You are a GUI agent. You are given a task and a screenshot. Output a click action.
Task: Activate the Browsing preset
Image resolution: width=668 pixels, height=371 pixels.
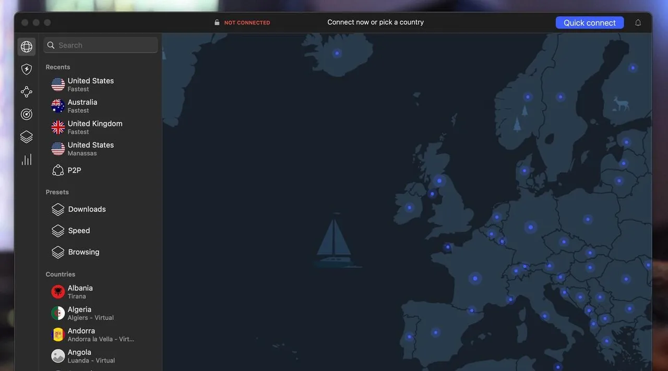point(83,252)
